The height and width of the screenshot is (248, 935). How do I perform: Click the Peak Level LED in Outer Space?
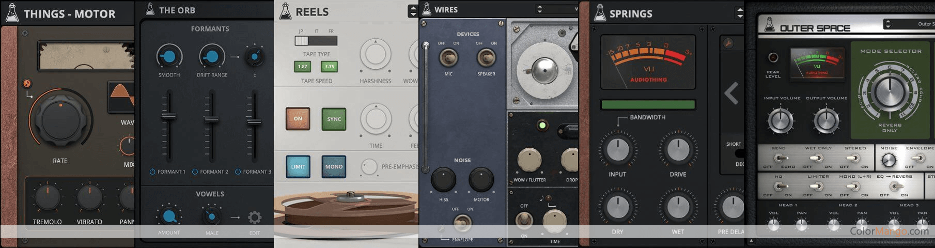(x=773, y=57)
